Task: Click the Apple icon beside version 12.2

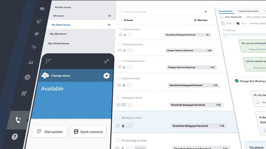Action: tap(238, 23)
